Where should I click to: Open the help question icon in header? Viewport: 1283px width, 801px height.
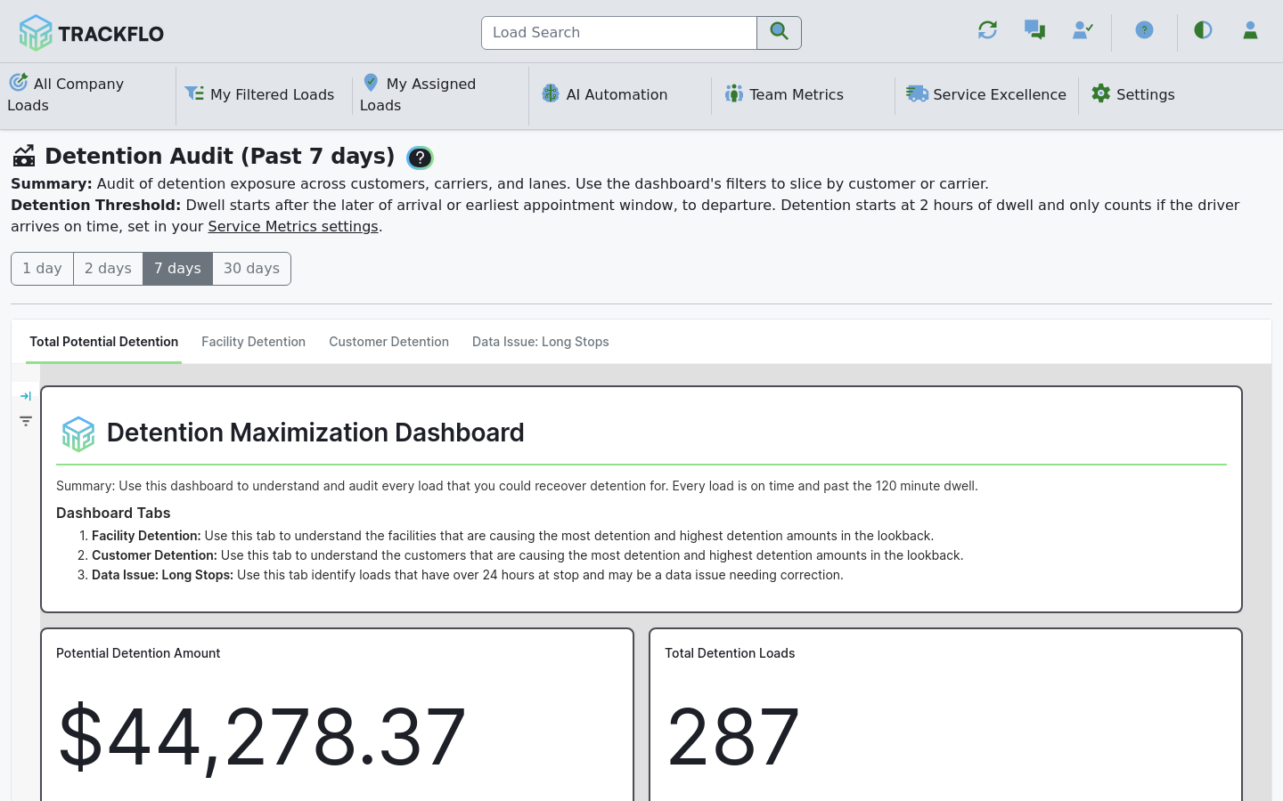coord(1144,30)
